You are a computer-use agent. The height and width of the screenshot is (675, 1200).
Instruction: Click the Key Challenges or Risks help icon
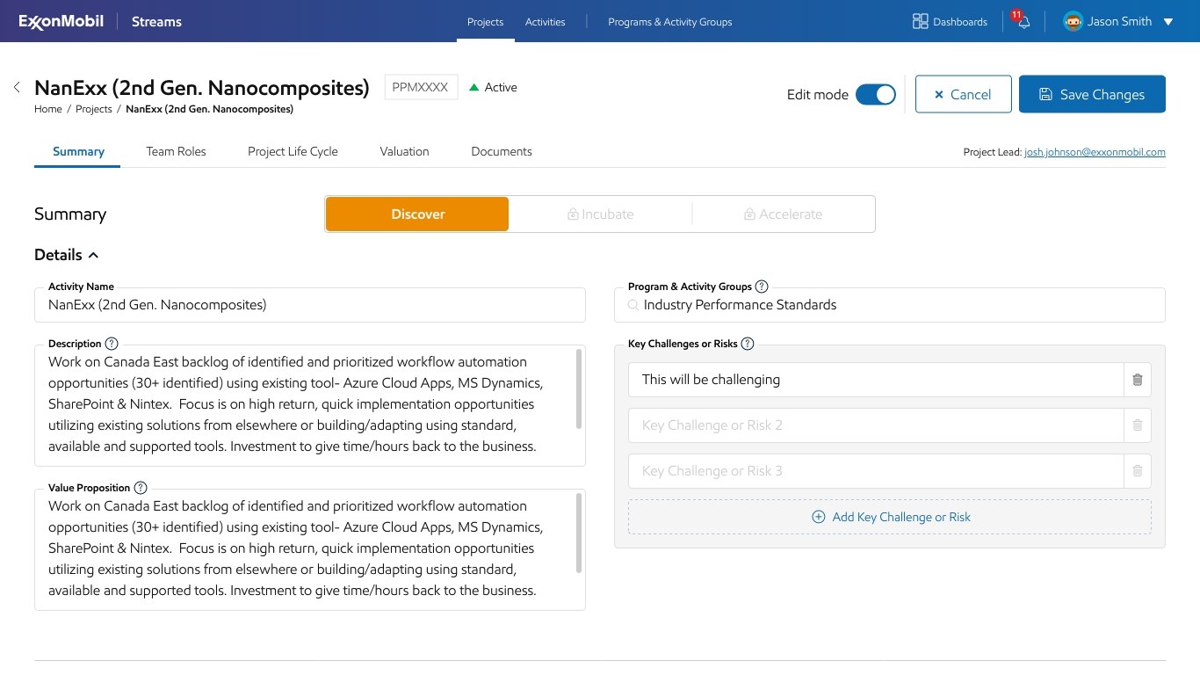pos(748,344)
